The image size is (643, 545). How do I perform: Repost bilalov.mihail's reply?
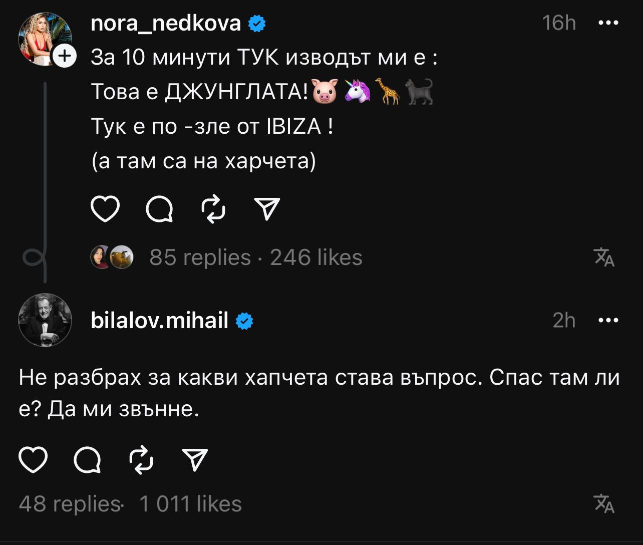click(141, 460)
